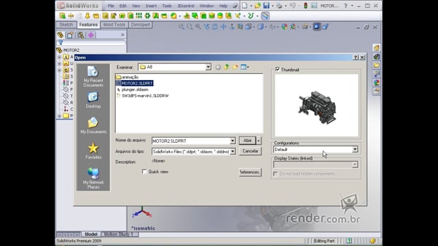Screen dimensions: 438x246
Task: Open the FeatureManager design tree tab icon
Action: [x=60, y=35]
